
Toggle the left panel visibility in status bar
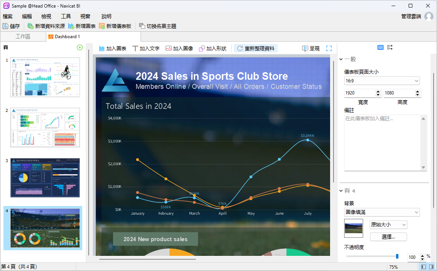click(x=424, y=267)
